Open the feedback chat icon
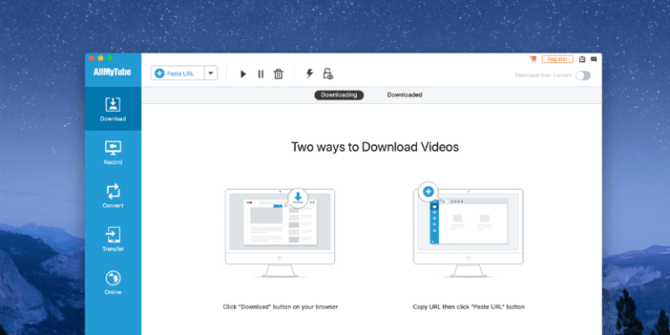The height and width of the screenshot is (335, 670). tap(593, 59)
